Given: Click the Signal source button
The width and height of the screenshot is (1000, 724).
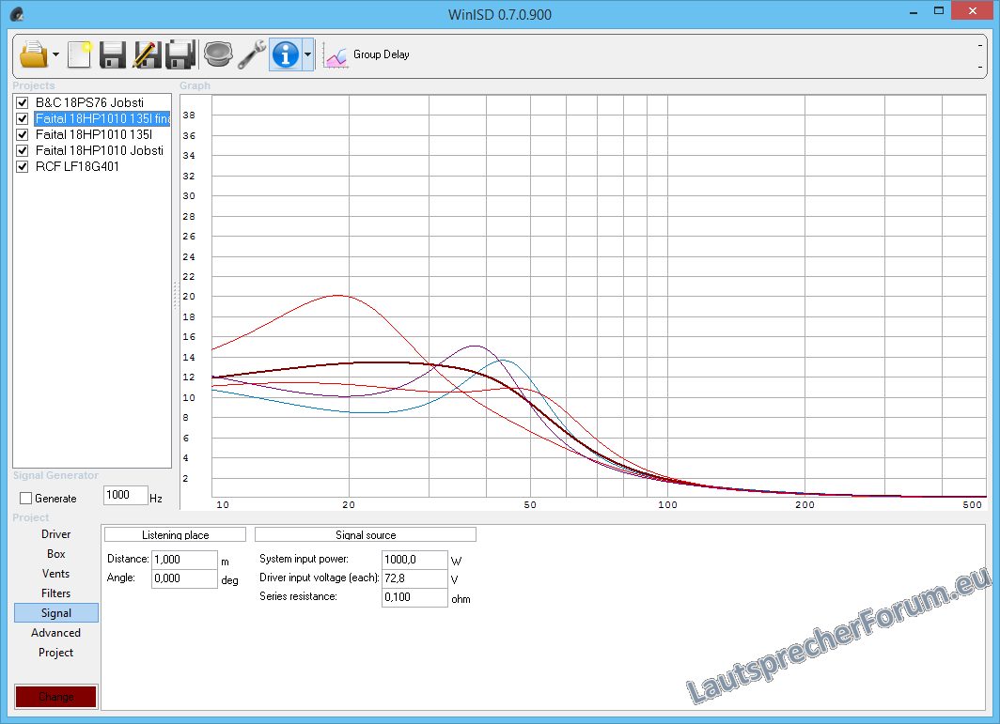Looking at the screenshot, I should (366, 535).
